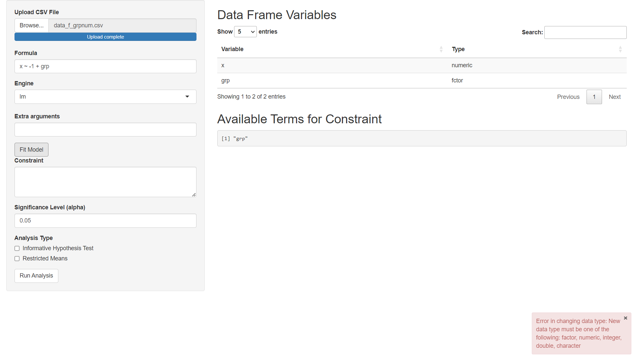This screenshot has height=356, width=633.
Task: Click the Browse... file button
Action: click(x=32, y=25)
